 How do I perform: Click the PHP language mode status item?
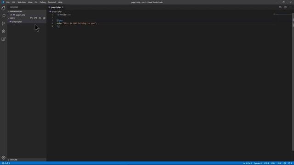[279, 163]
